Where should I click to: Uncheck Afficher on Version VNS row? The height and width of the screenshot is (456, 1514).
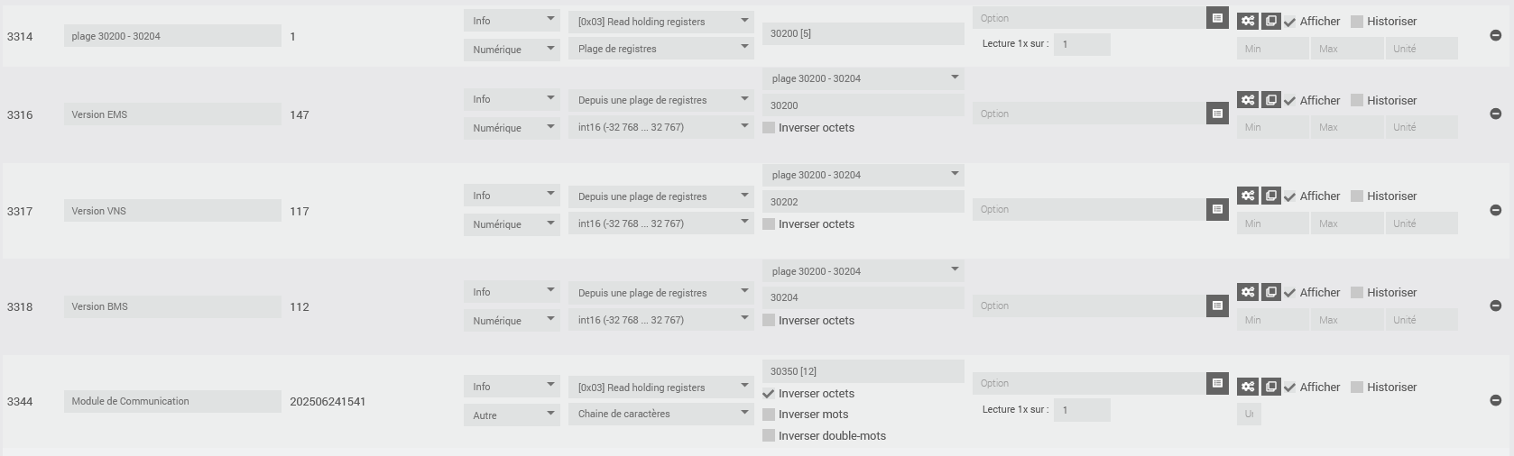(1290, 196)
